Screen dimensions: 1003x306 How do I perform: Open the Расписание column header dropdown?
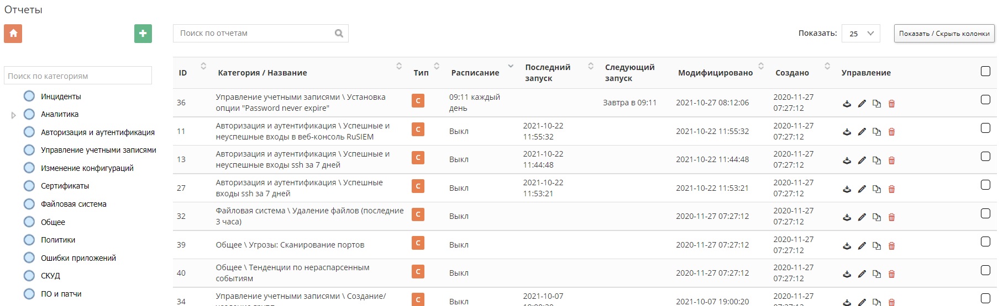[x=511, y=67]
